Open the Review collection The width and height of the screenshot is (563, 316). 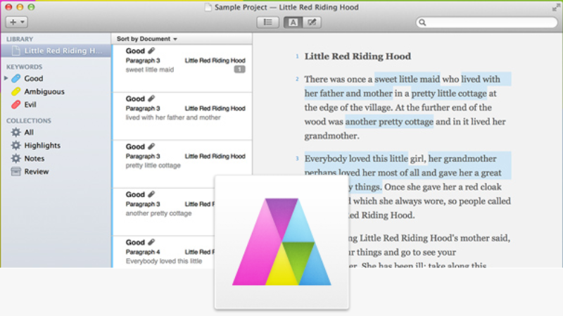(37, 171)
